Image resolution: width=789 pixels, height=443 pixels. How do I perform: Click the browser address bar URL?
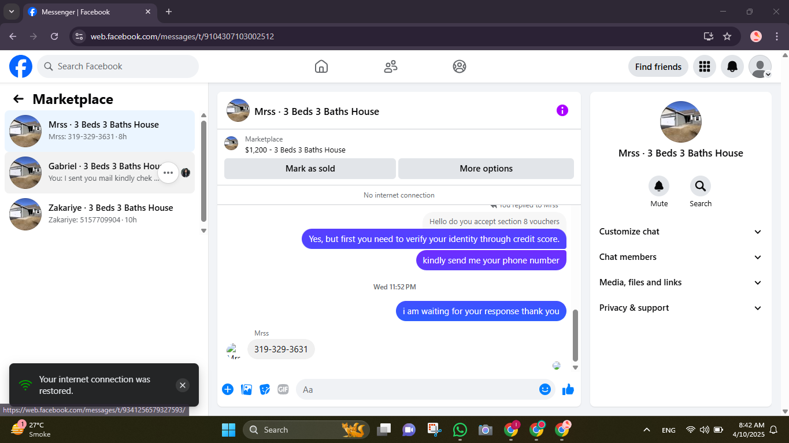click(182, 36)
